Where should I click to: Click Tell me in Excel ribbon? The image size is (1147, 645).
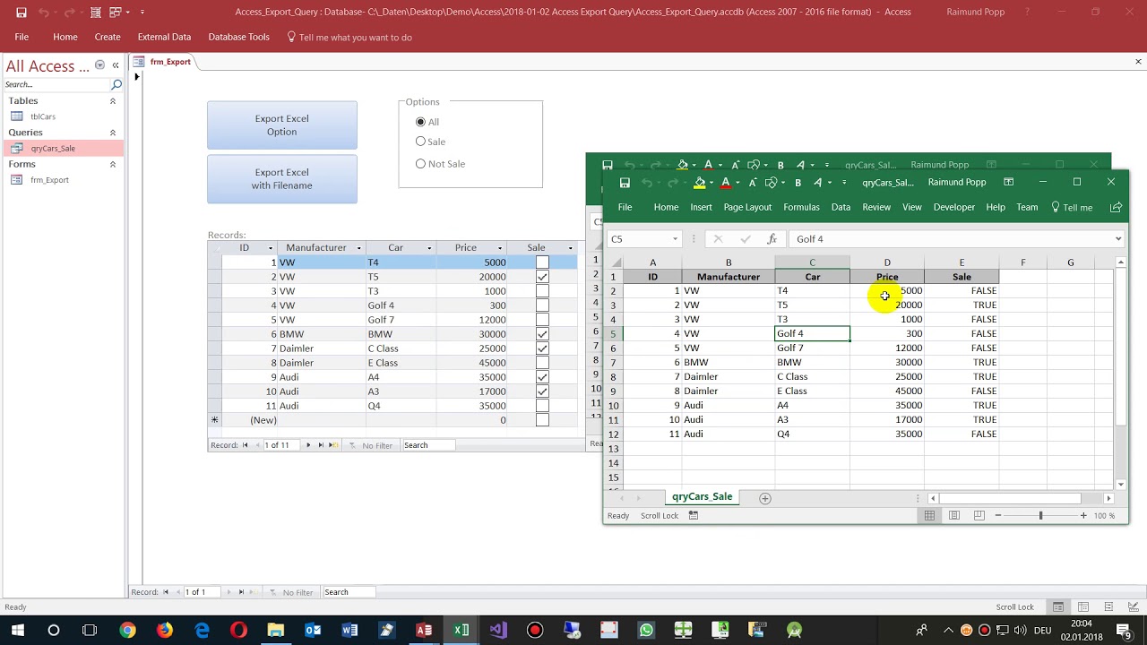click(1071, 207)
